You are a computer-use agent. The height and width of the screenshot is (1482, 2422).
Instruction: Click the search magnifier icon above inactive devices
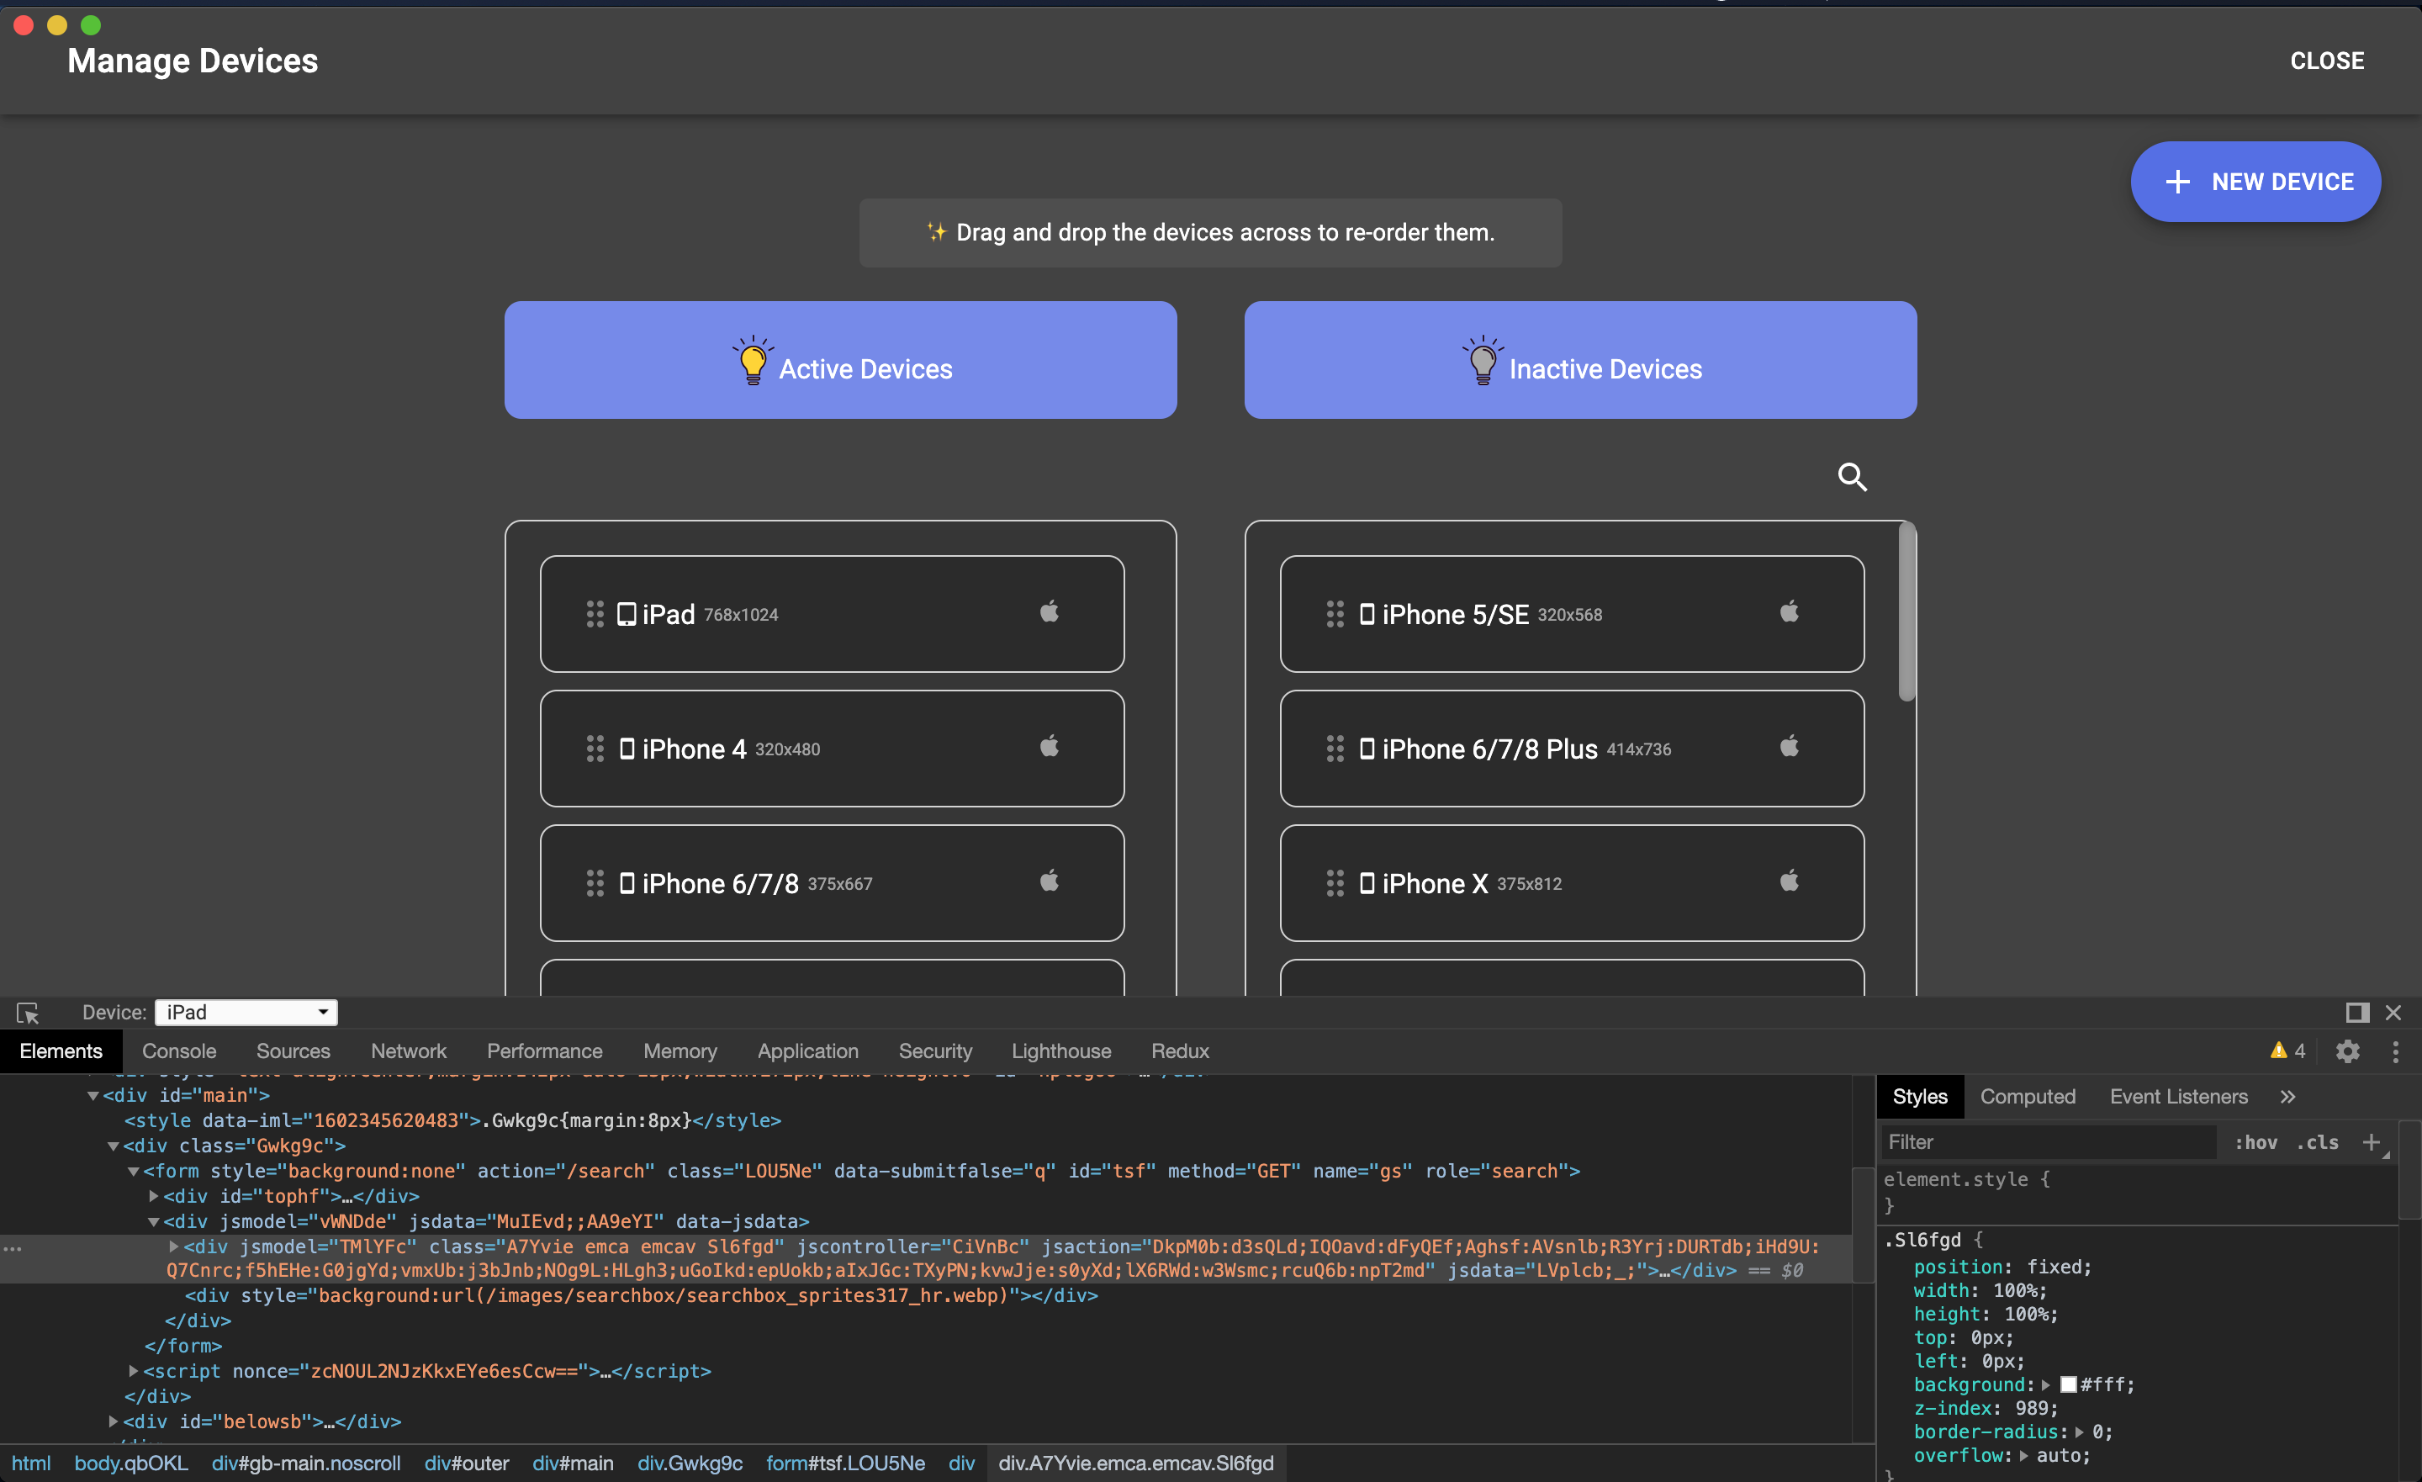pos(1852,477)
